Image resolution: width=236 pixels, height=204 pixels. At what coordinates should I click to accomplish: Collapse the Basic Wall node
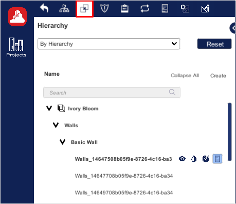[x=62, y=142]
